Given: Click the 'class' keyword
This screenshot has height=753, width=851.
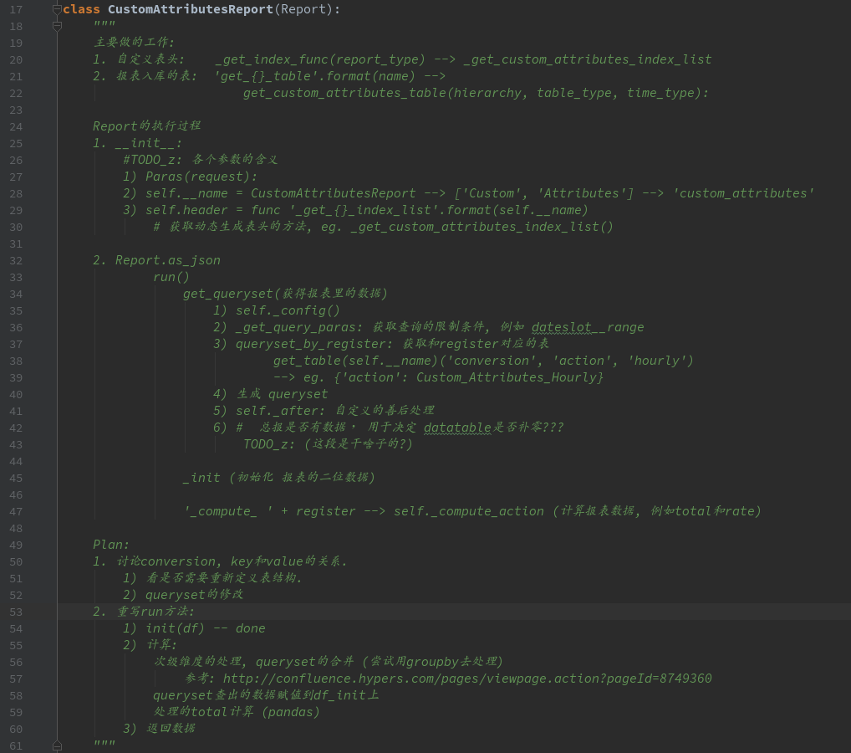Looking at the screenshot, I should pos(81,9).
